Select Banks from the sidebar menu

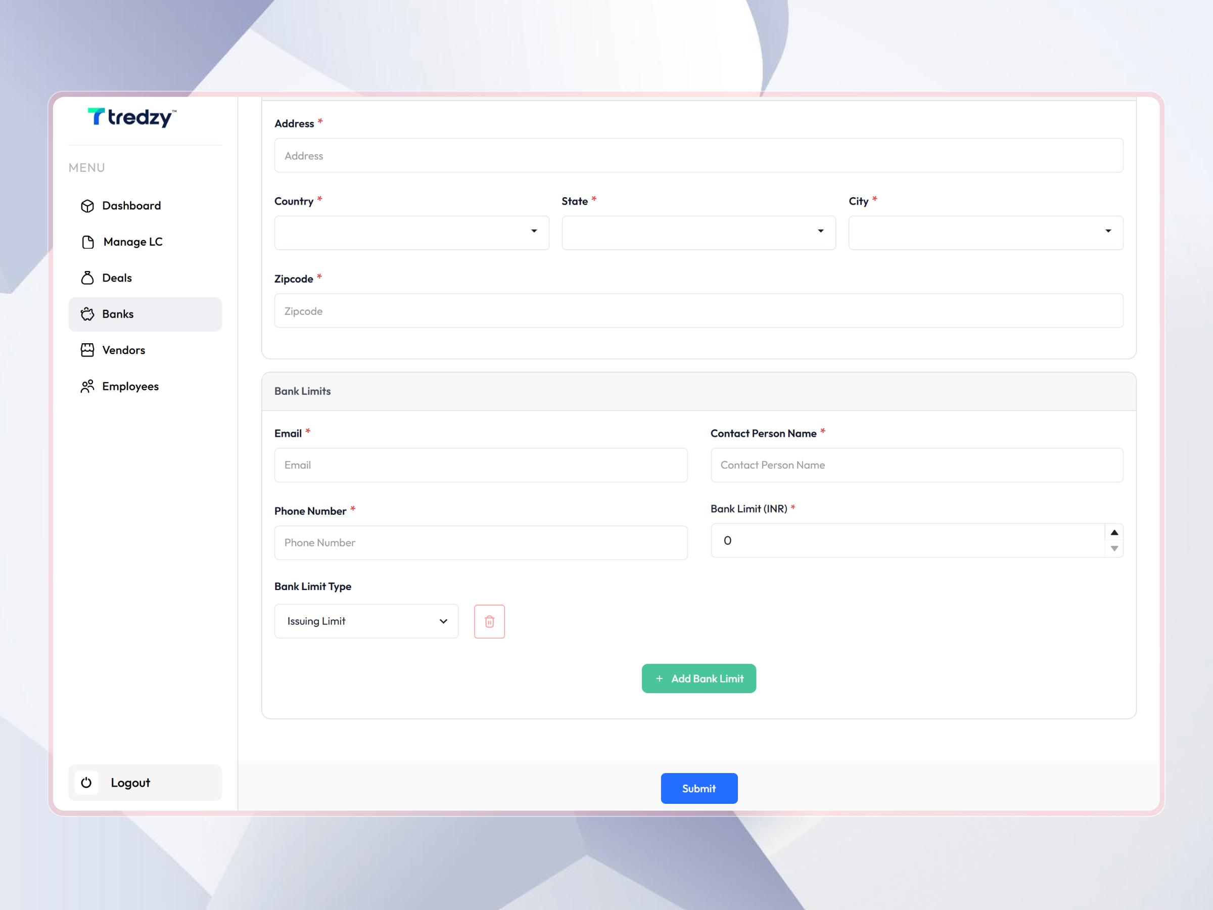[117, 314]
